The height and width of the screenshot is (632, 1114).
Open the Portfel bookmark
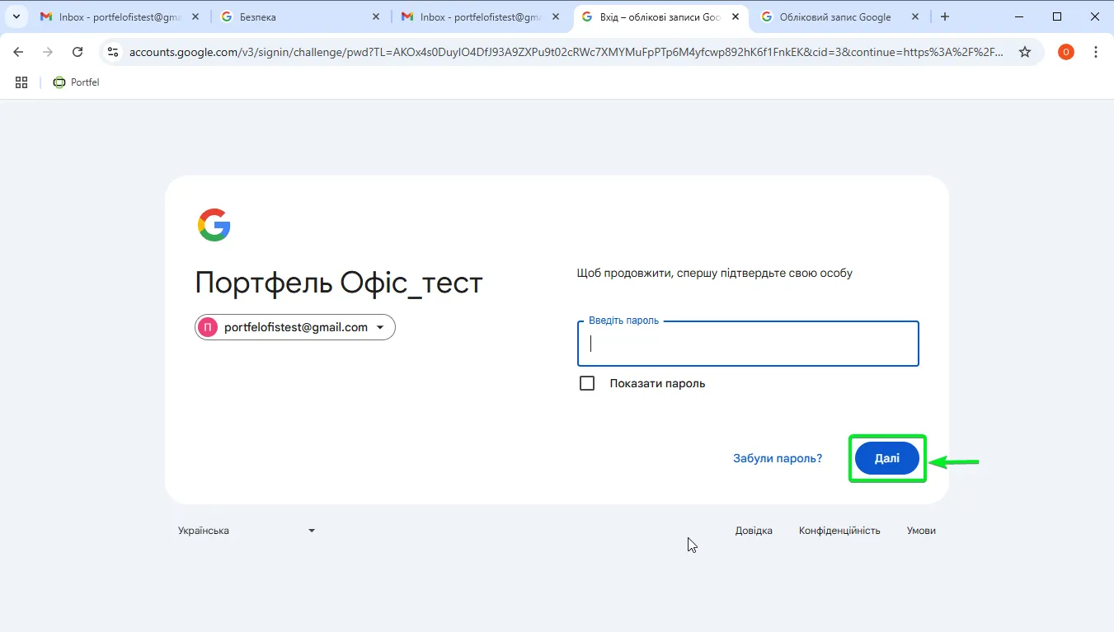[76, 82]
